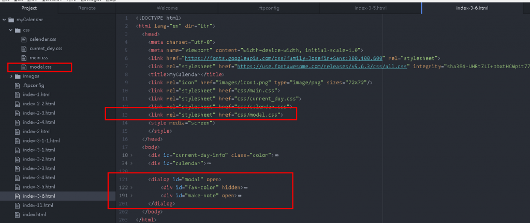Click file icon beside modal.css
Viewport: 530px width, 223px height.
coord(24,68)
